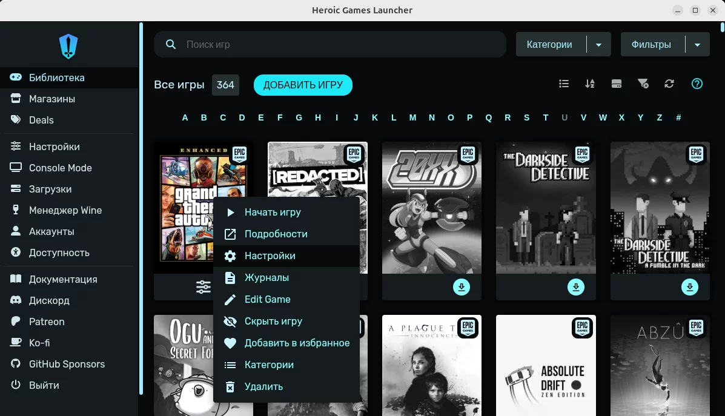Open Магазины in the sidebar
The width and height of the screenshot is (725, 416).
click(x=69, y=99)
